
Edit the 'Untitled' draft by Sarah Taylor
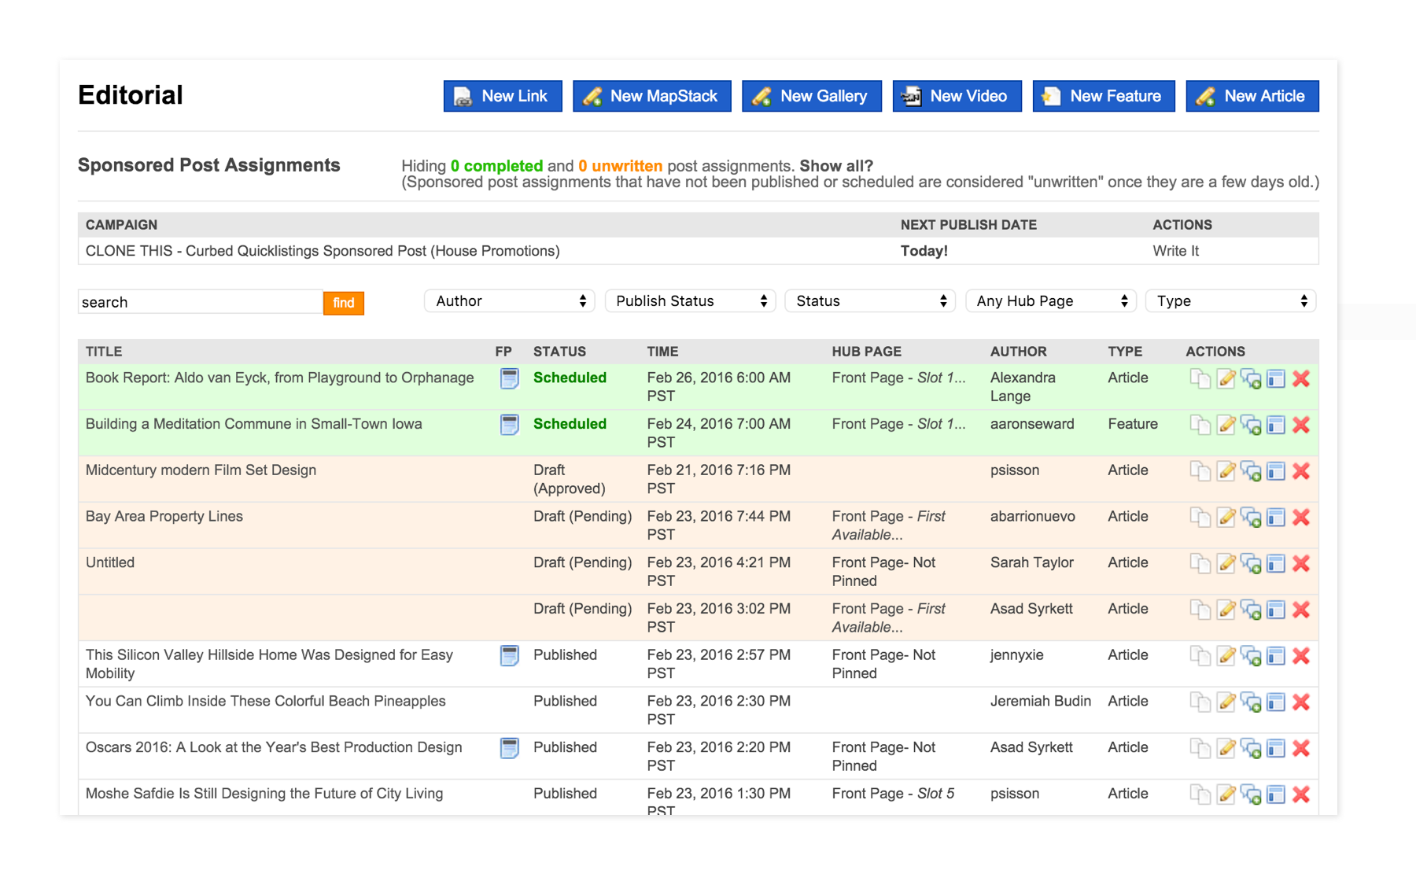(1226, 564)
